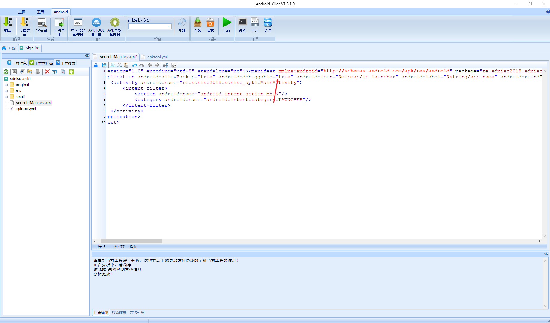Click the paste clipboard icon
Image resolution: width=550 pixels, height=323 pixels.
pos(126,65)
